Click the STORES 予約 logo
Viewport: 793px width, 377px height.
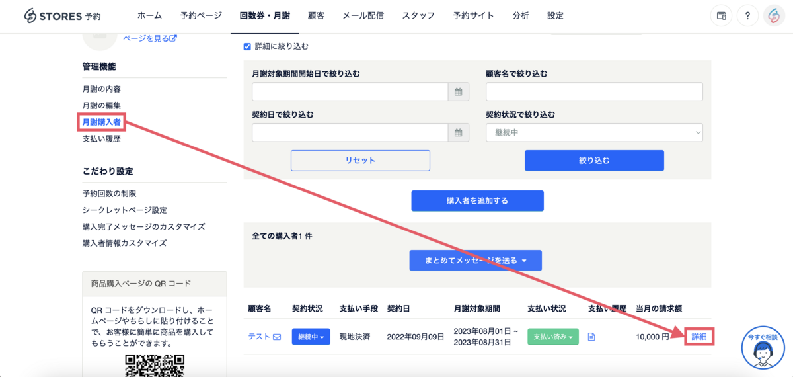point(63,15)
